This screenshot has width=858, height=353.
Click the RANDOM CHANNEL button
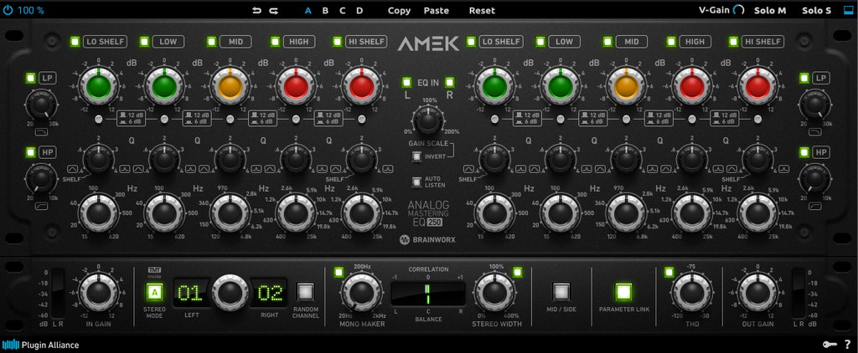305,292
